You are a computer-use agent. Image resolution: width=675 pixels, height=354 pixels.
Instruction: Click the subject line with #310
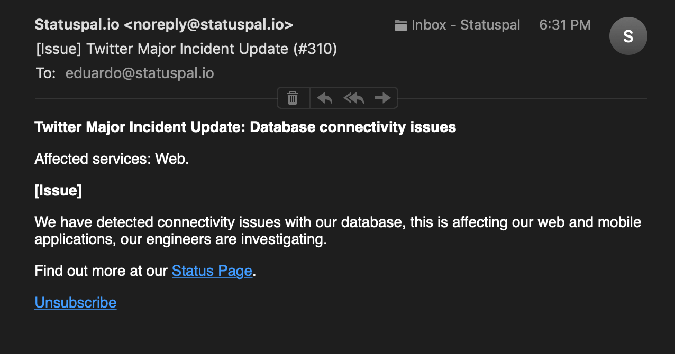coord(187,49)
